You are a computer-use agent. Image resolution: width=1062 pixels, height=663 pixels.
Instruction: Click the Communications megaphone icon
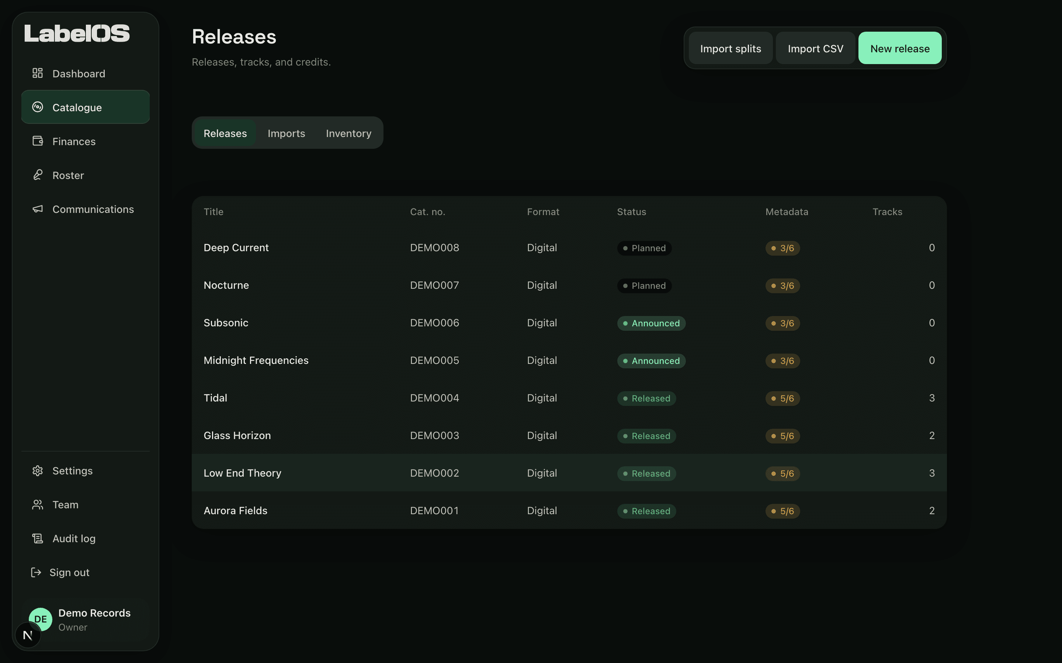click(38, 209)
